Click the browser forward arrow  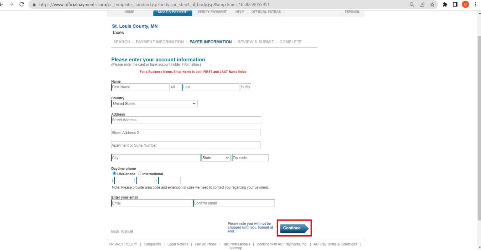pos(11,4)
